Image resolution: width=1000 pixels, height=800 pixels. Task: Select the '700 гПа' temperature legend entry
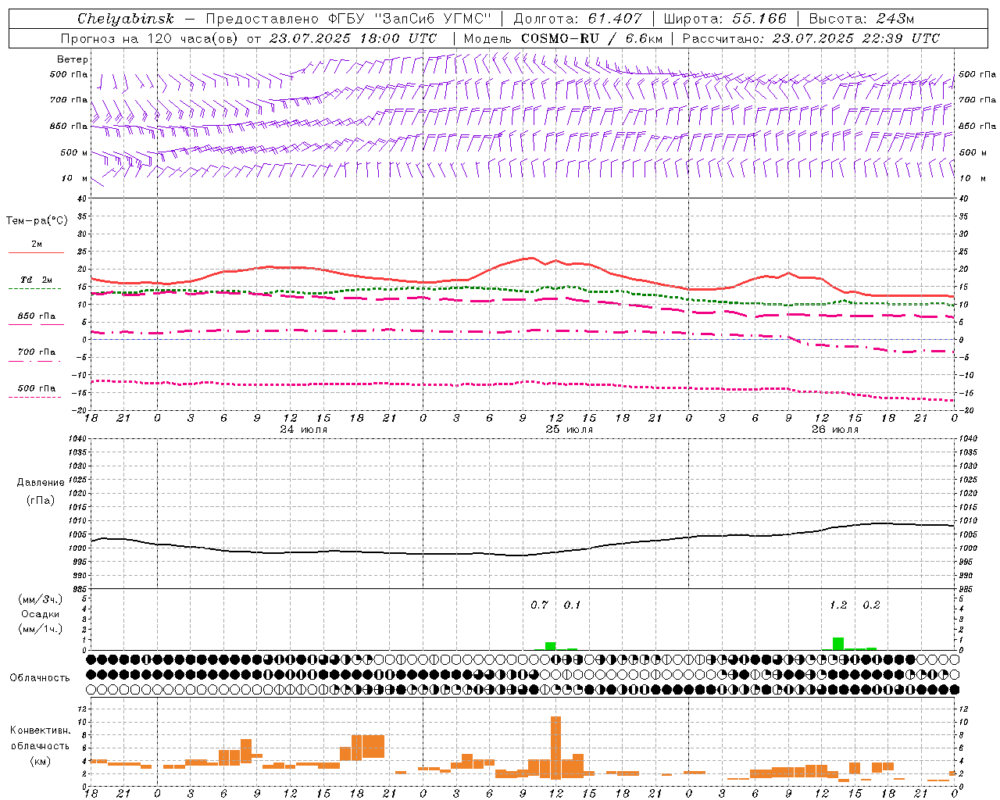click(36, 352)
